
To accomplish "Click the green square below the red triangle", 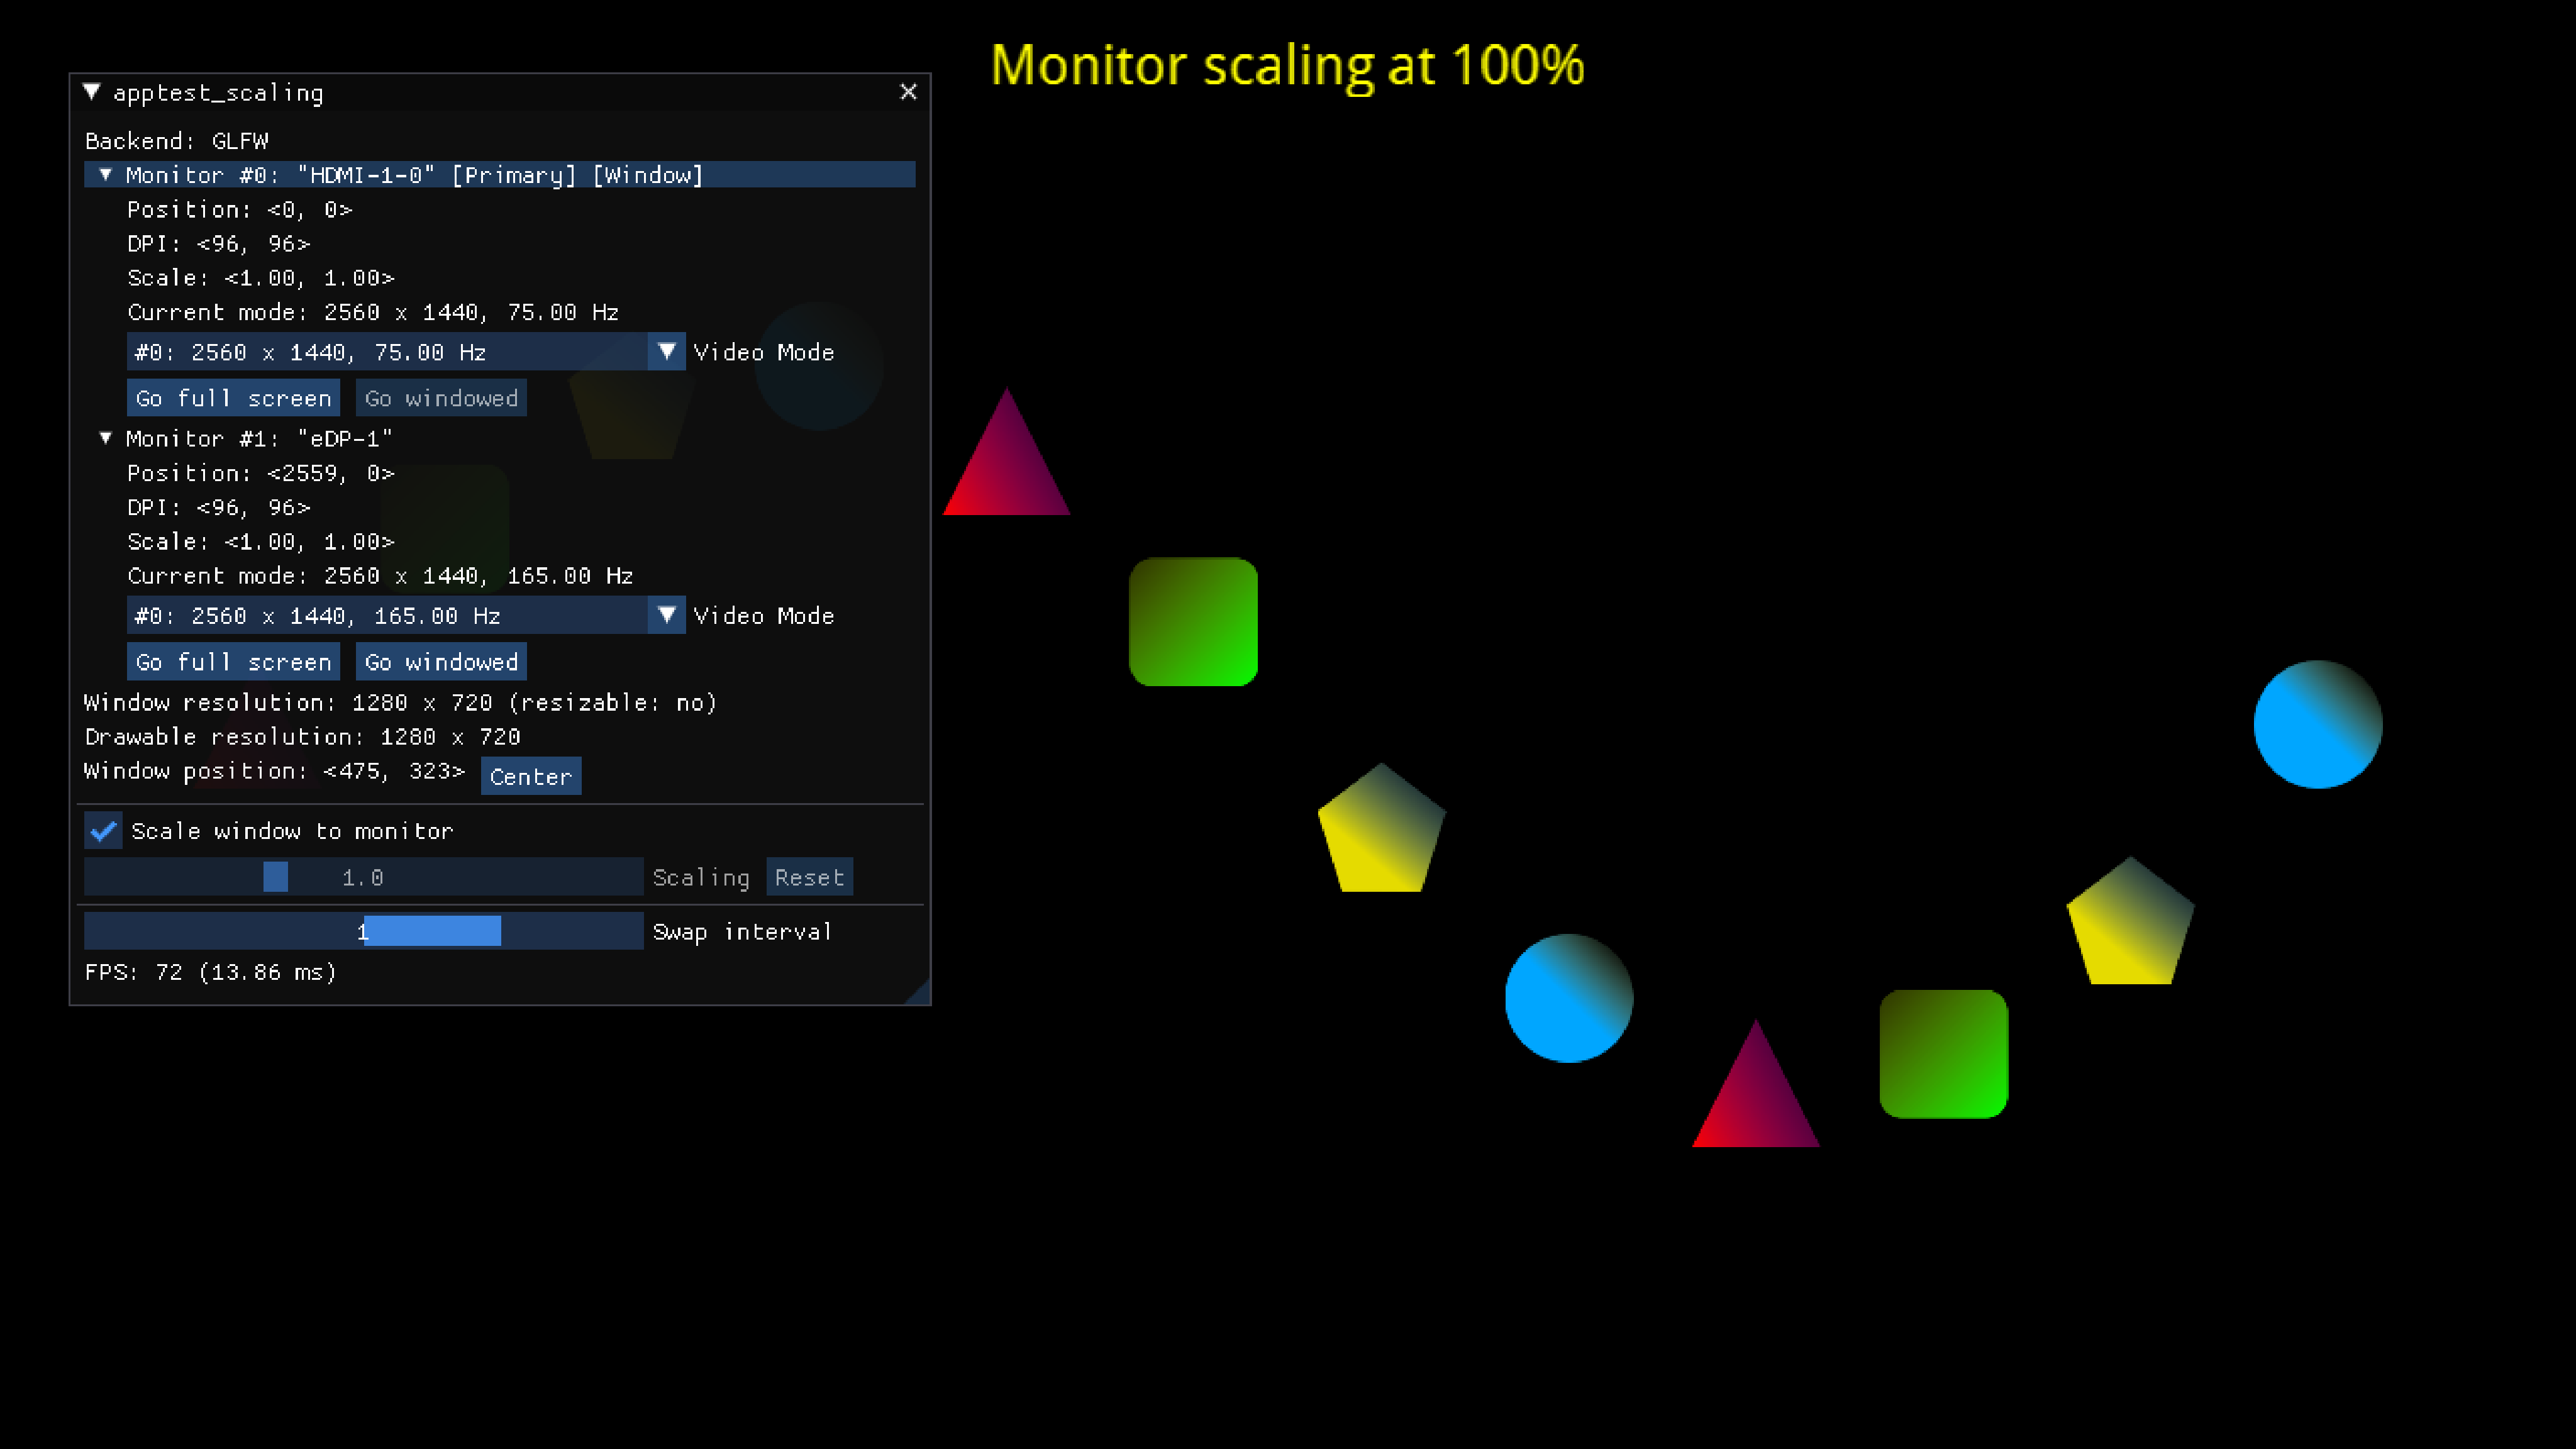I will click(1193, 621).
